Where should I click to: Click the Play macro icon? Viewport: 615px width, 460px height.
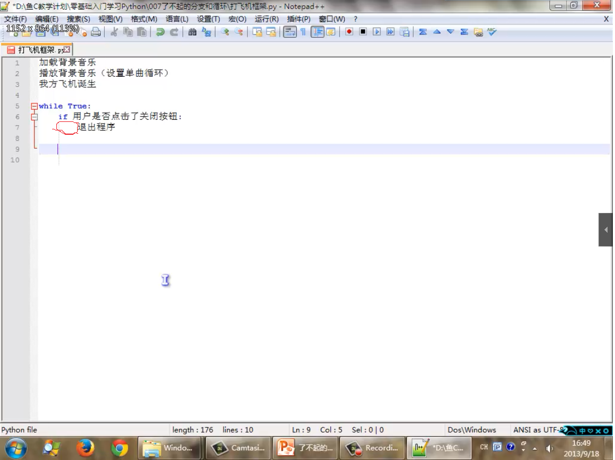click(x=377, y=32)
